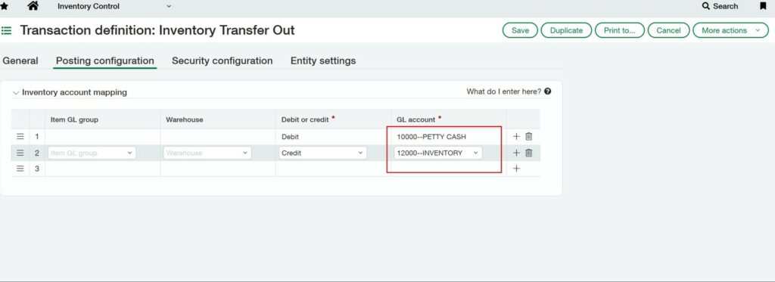Click the help question mark icon
The image size is (775, 282).
[x=548, y=91]
